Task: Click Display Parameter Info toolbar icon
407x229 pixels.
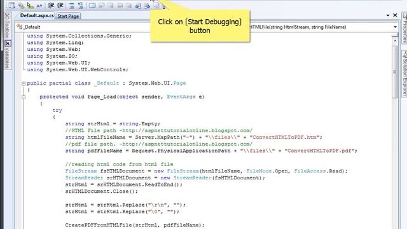Action: pos(21,5)
